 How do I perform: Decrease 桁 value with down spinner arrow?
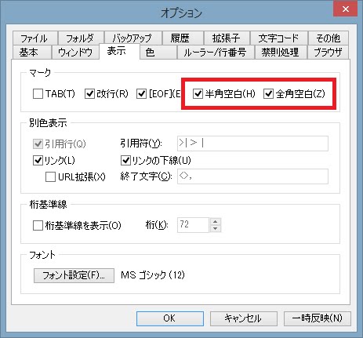(x=216, y=228)
